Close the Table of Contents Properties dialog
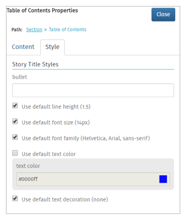This screenshot has width=186, height=220. [163, 14]
